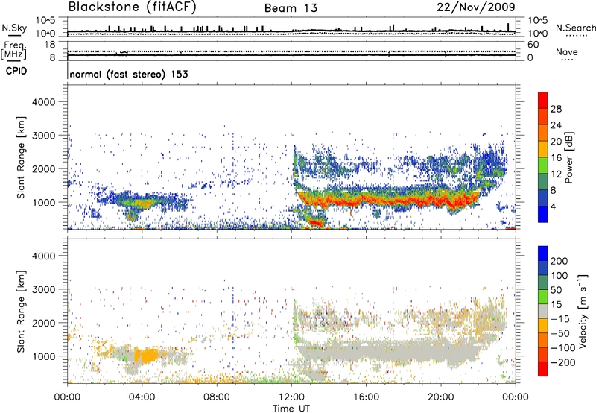596x413 pixels.
Task: Click the "Slant Range [km]" label of power panel
Action: pyautogui.click(x=21, y=157)
